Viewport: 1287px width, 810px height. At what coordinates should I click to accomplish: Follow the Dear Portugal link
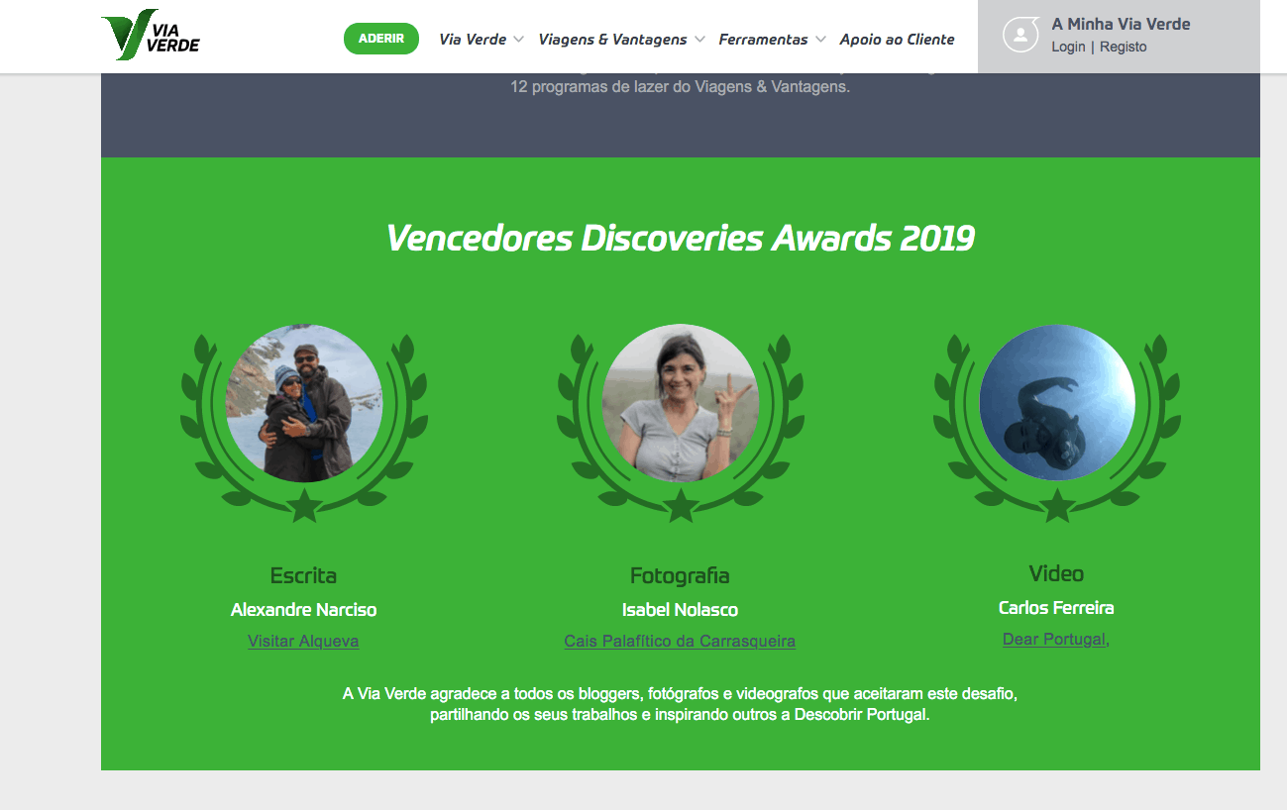1053,639
